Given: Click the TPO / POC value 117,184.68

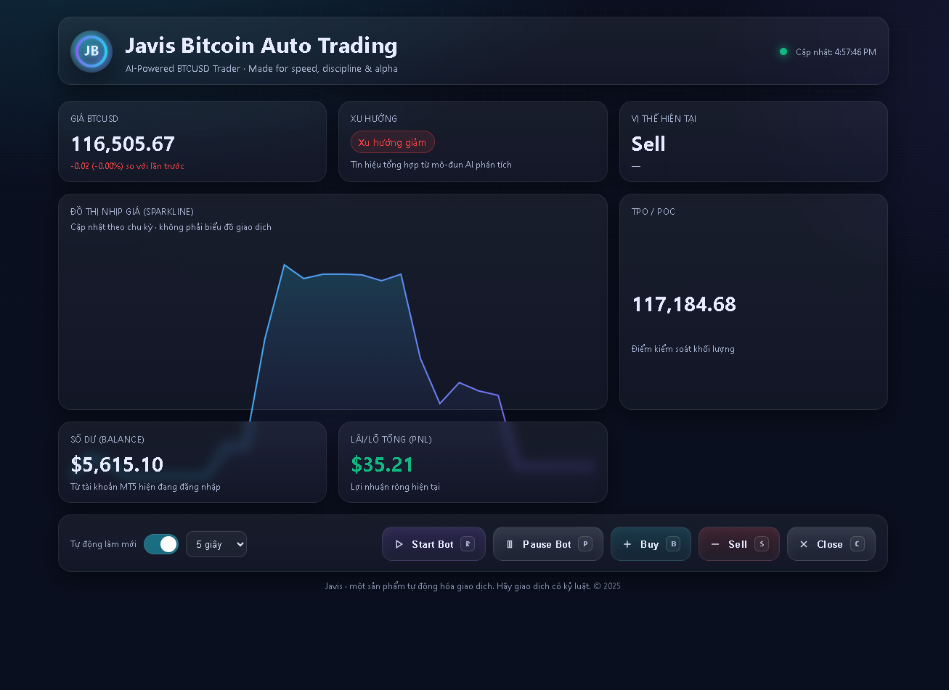Looking at the screenshot, I should (x=683, y=304).
